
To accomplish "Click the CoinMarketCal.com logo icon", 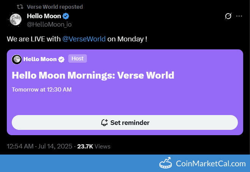I will (x=165, y=163).
